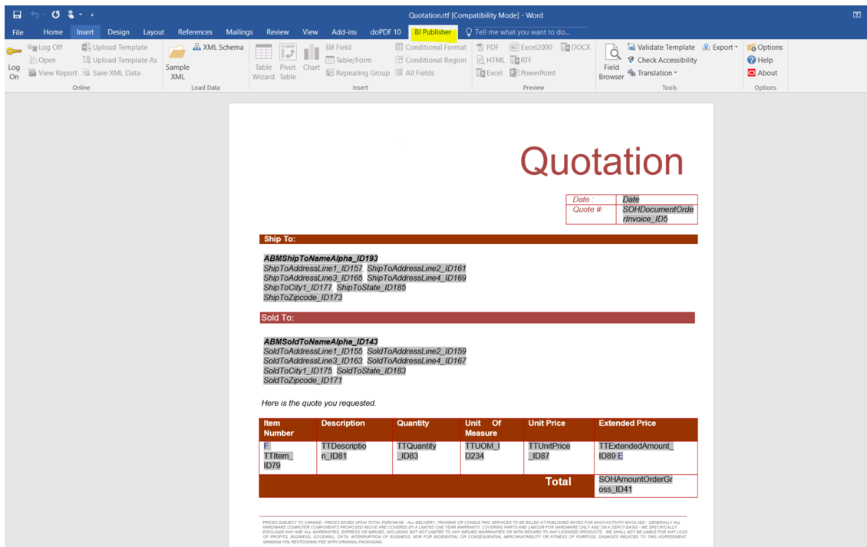Insert a Pivot Table
The width and height of the screenshot is (867, 547).
[x=288, y=62]
